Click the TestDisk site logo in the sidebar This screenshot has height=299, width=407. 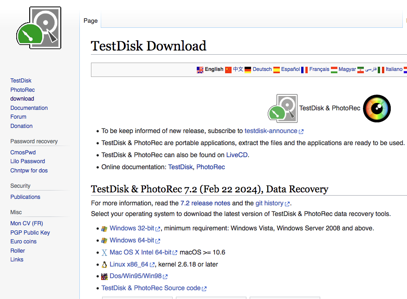[39, 28]
